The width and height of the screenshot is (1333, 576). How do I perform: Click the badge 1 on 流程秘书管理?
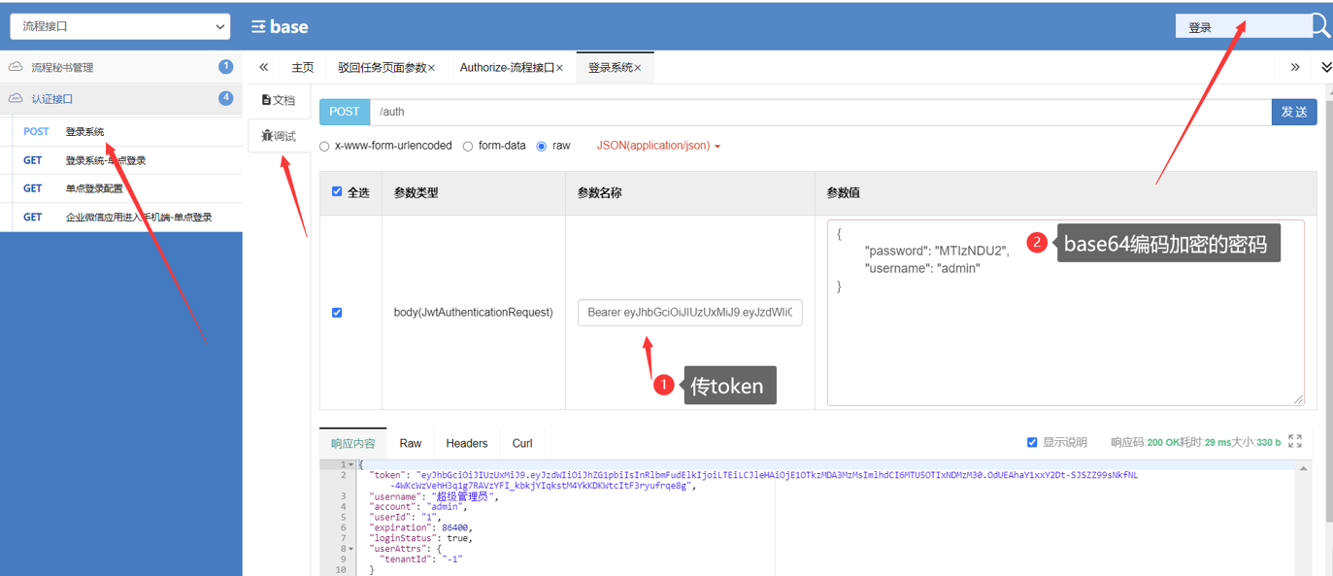(226, 67)
